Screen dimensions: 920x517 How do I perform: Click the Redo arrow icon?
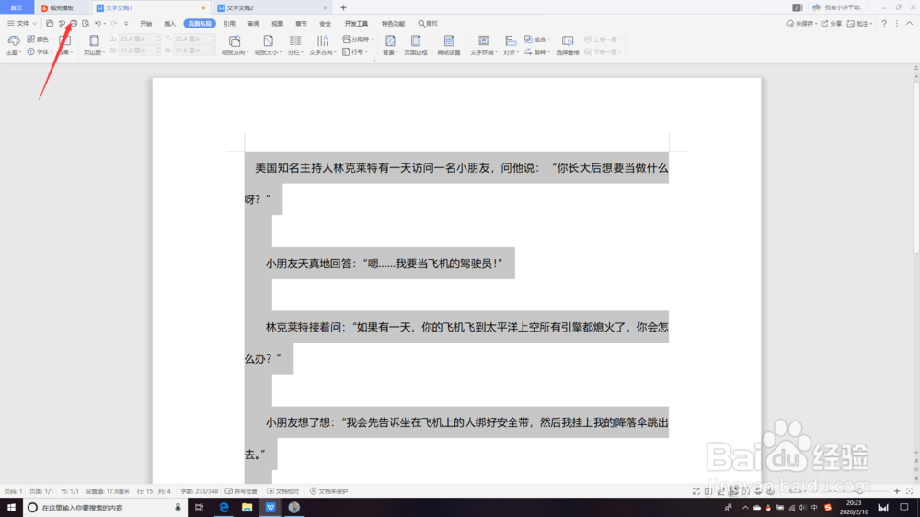point(114,24)
